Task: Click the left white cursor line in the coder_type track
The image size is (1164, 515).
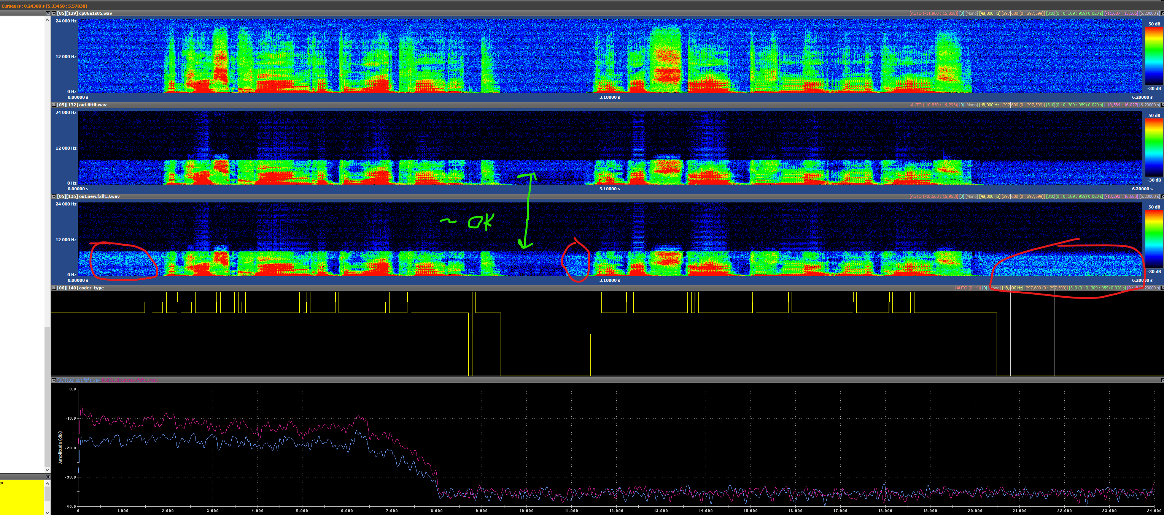Action: tap(1011, 334)
